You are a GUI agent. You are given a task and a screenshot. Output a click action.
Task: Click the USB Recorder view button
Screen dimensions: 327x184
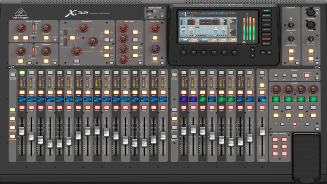point(162,16)
